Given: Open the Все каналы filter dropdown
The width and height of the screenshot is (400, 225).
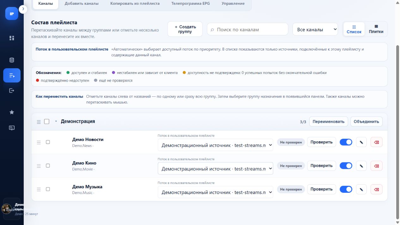Looking at the screenshot, I should 315,29.
